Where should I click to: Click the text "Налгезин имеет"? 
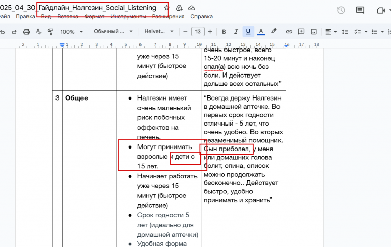(162, 98)
